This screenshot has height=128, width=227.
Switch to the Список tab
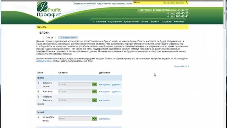[x=49, y=37]
